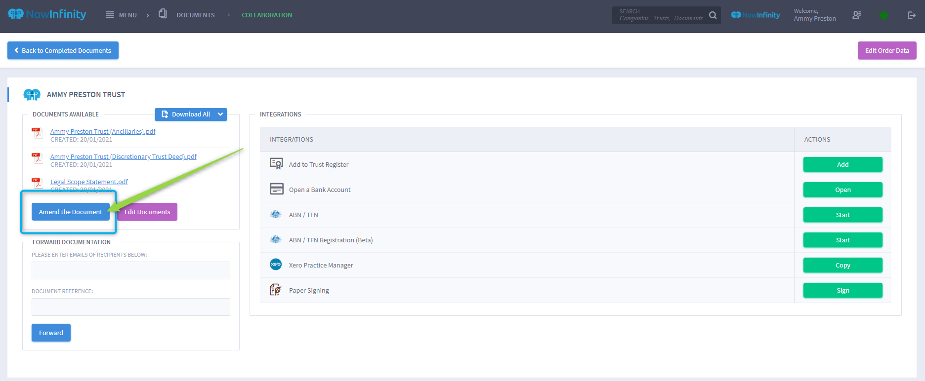Open the user profile list icon
925x381 pixels.
[x=857, y=15]
